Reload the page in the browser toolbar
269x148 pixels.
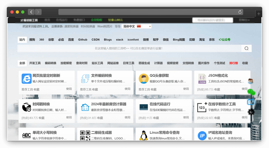pos(240,12)
